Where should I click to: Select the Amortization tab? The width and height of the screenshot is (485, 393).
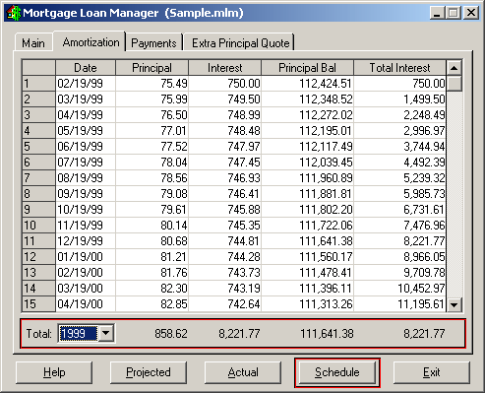(x=91, y=42)
